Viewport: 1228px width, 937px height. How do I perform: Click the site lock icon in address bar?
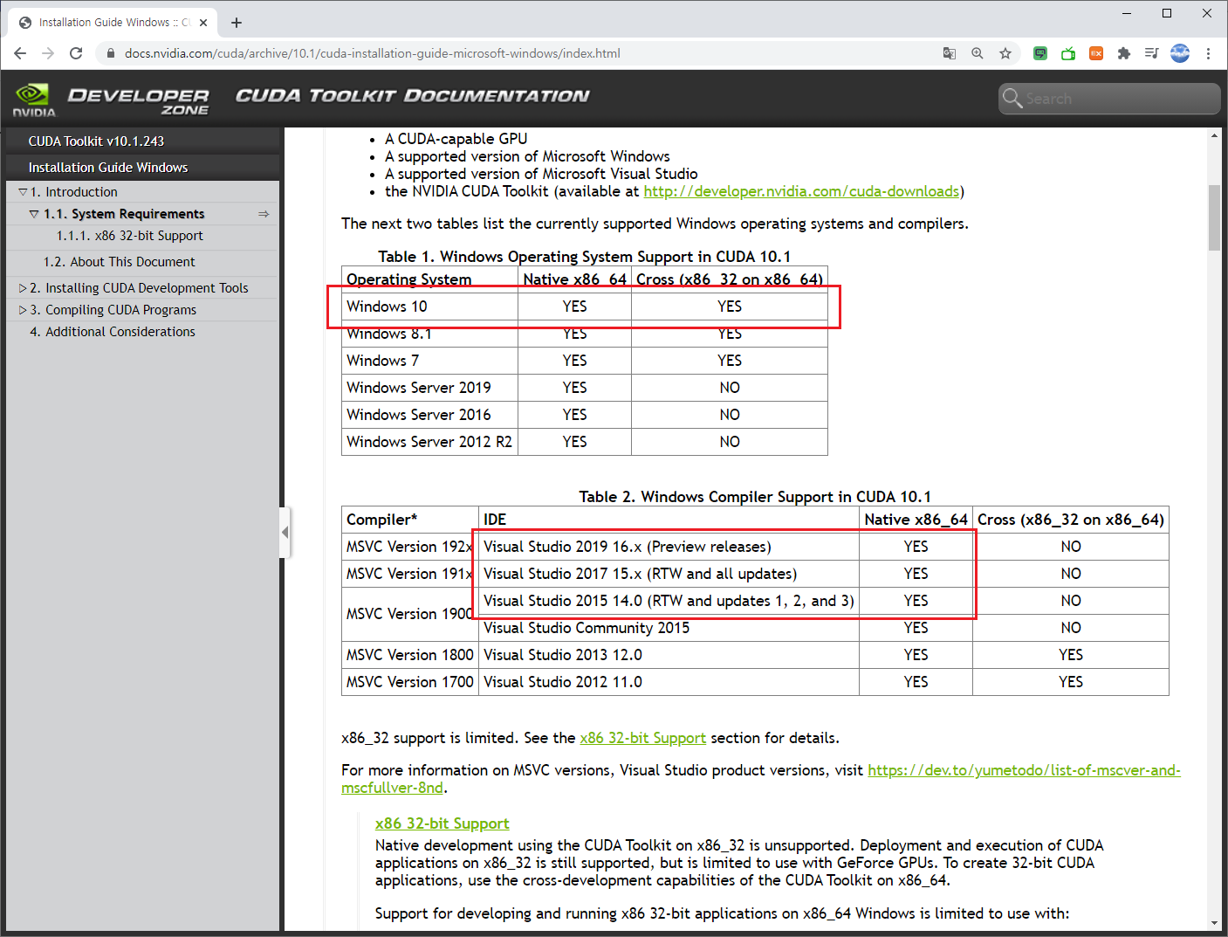pyautogui.click(x=111, y=53)
